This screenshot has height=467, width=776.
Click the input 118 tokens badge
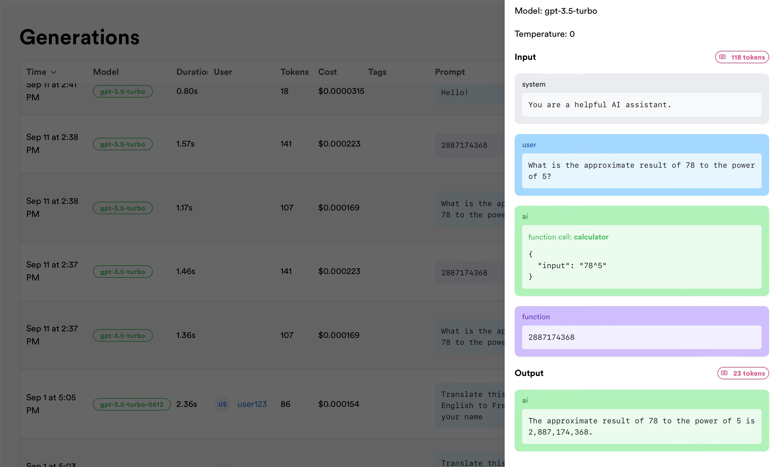click(741, 57)
